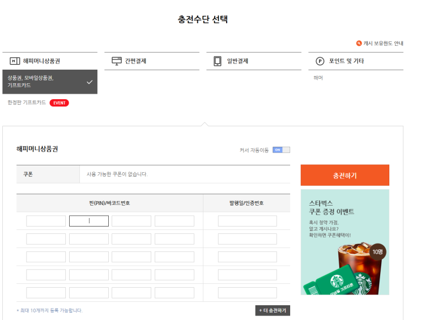Focus first PIN field in row one
Screen dimensions: 421x320
46,221
